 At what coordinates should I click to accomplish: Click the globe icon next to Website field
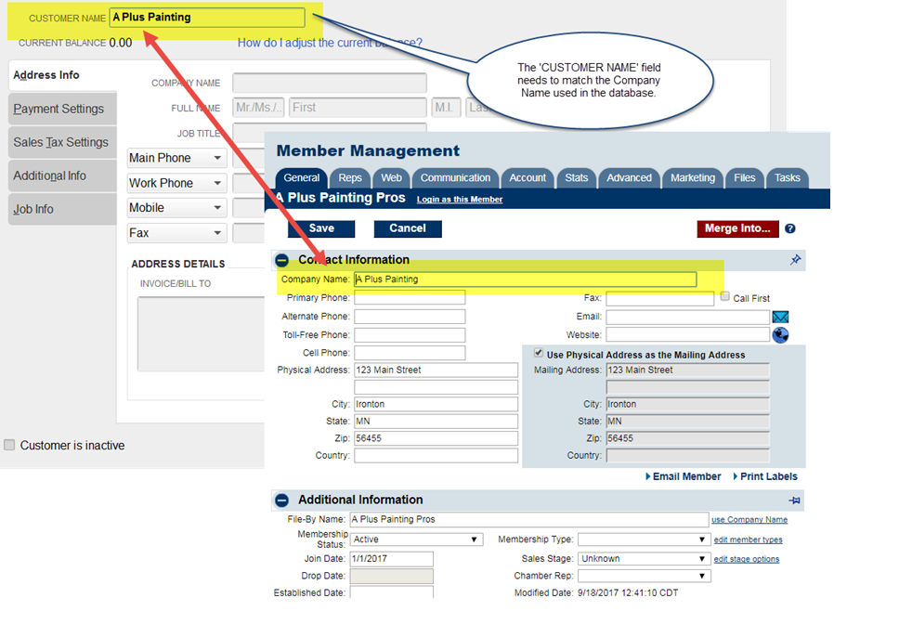(780, 335)
